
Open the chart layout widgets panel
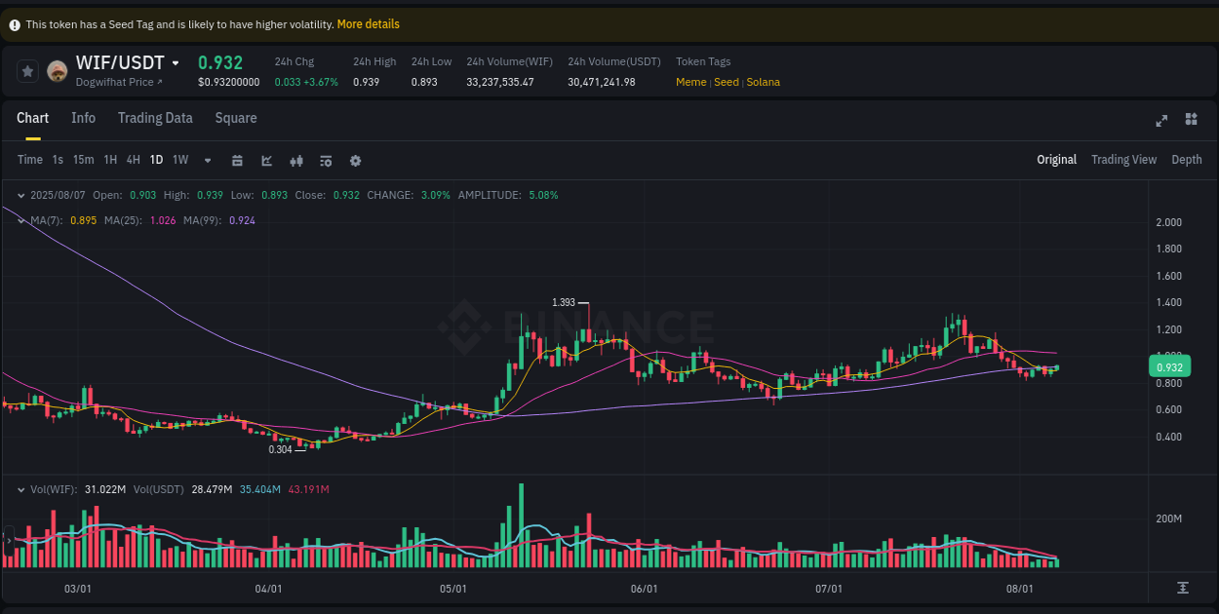point(1191,120)
